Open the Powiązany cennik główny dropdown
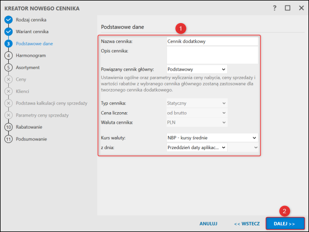This screenshot has height=232, width=309. [197, 70]
